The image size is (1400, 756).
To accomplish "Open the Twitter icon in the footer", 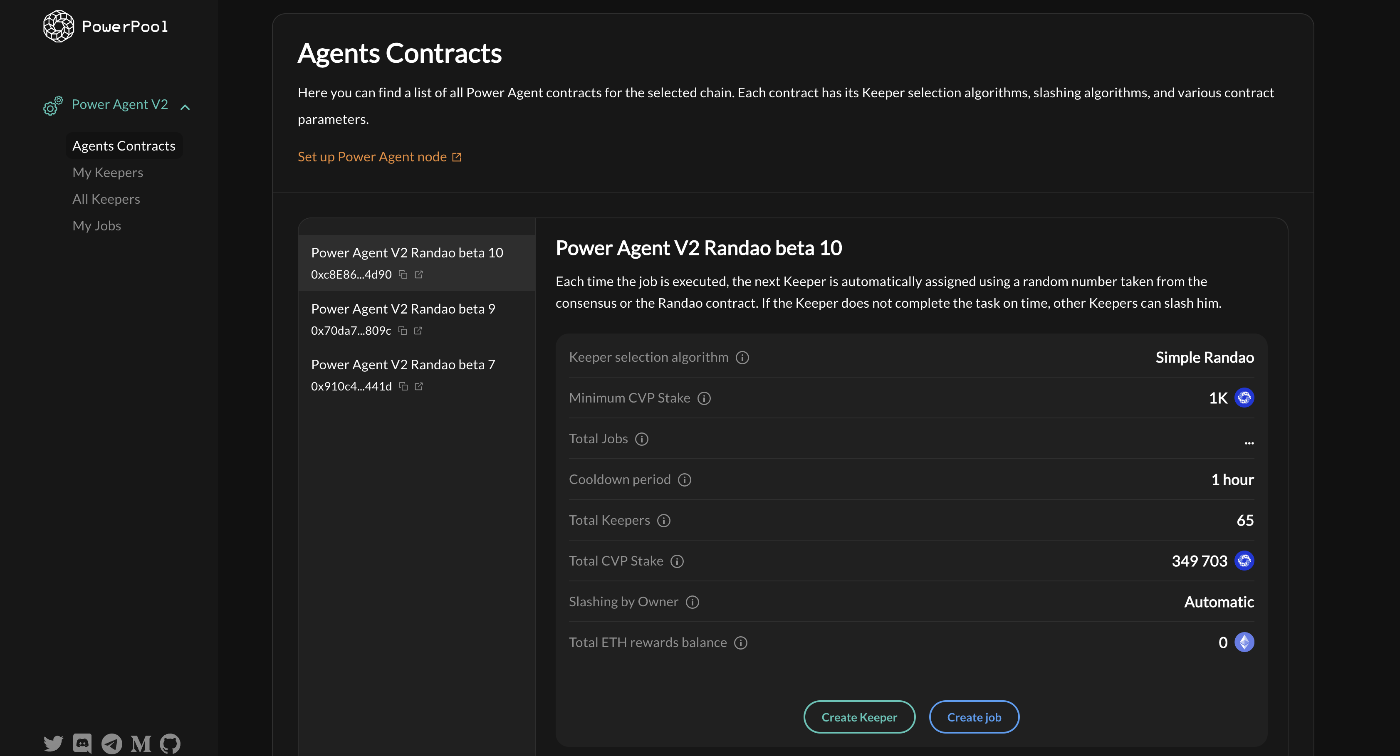I will 53,743.
